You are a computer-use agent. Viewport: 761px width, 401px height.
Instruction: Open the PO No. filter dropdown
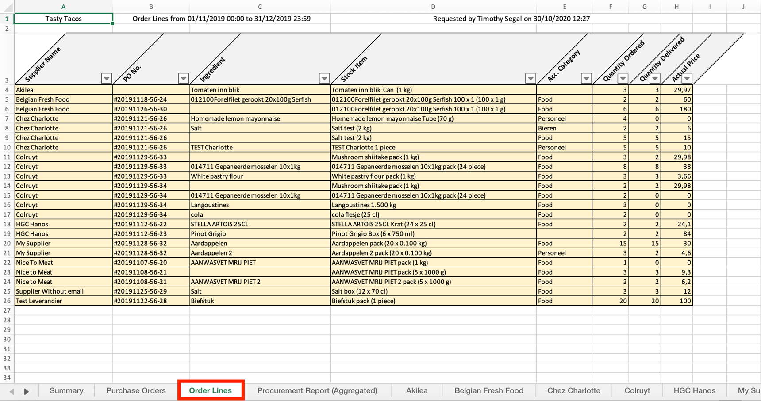coord(183,78)
